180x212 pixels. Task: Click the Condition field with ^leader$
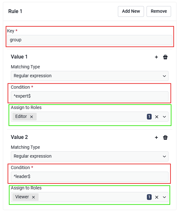tap(90, 177)
